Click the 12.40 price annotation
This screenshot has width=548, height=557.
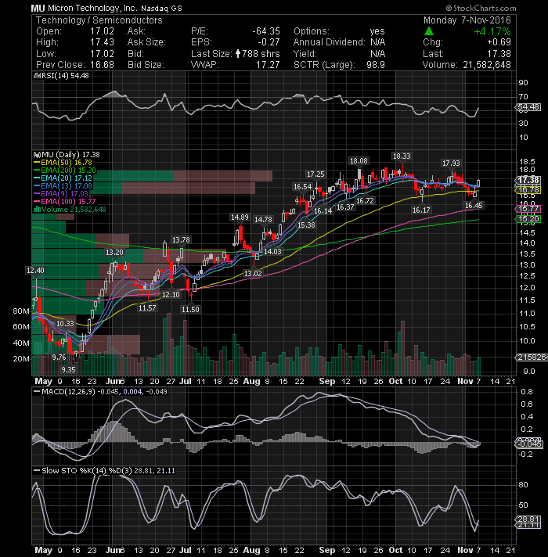point(35,271)
